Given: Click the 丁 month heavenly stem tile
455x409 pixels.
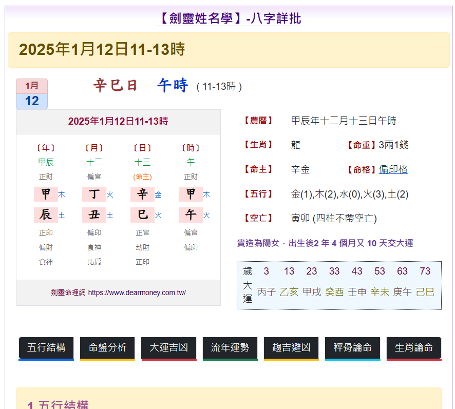Looking at the screenshot, I should [94, 194].
